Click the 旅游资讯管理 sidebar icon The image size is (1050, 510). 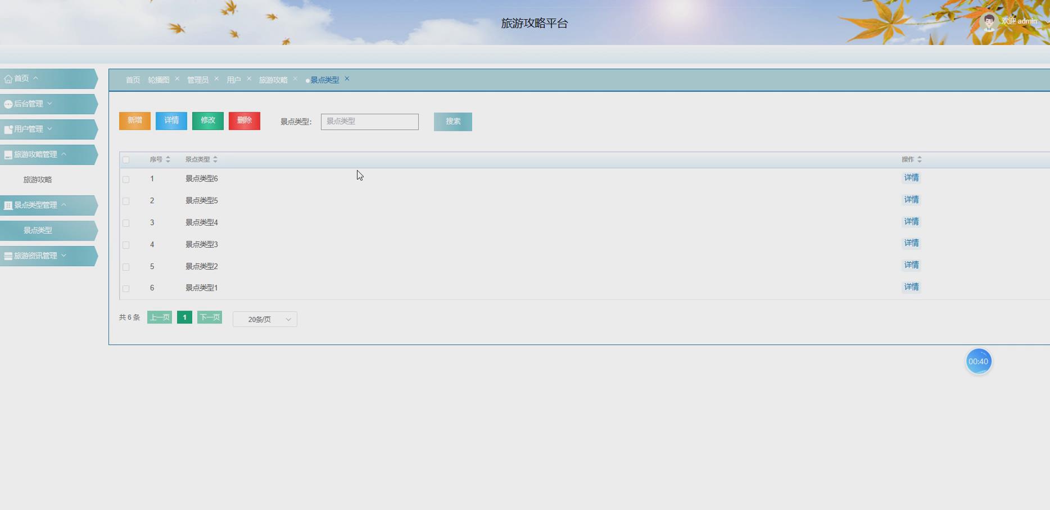coord(8,256)
